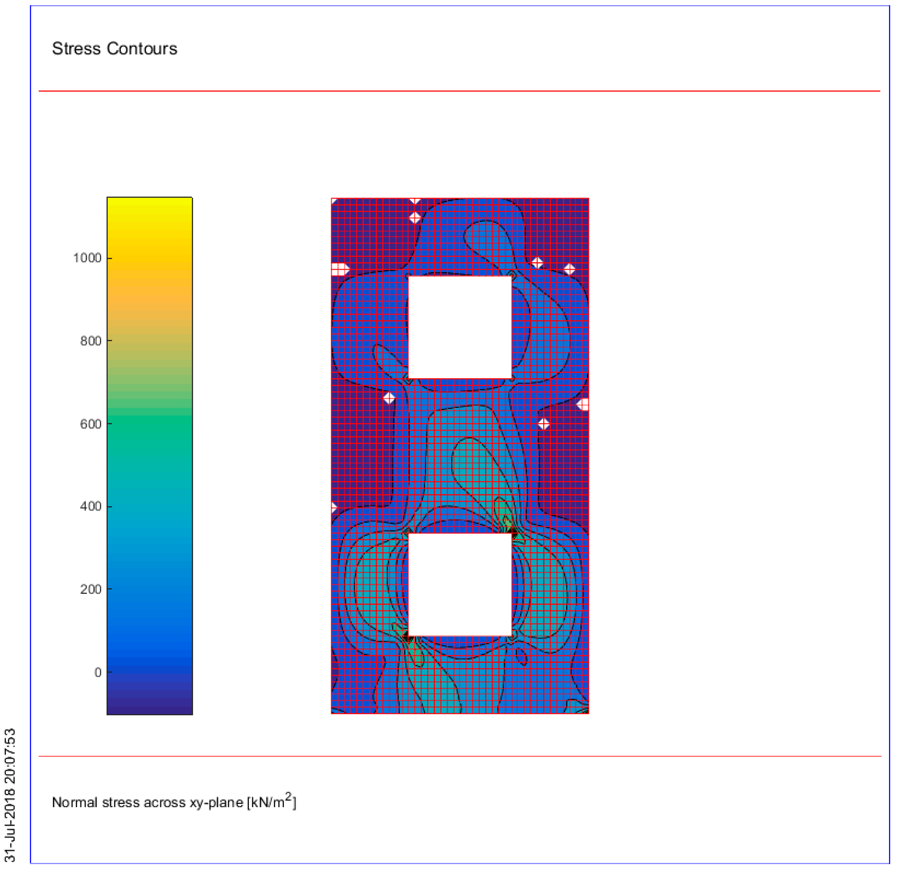Screen dimensions: 897x872
Task: Click the yellow top of the colorbar
Action: tap(150, 205)
